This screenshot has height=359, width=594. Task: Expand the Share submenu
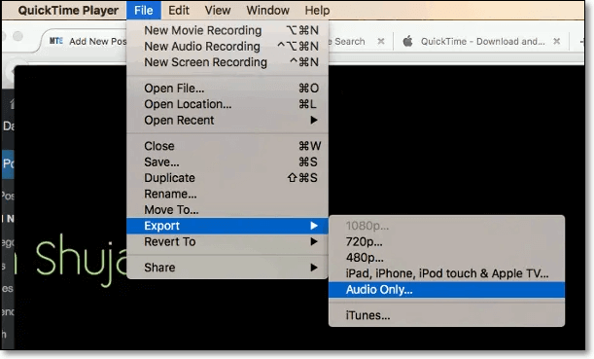pos(227,268)
